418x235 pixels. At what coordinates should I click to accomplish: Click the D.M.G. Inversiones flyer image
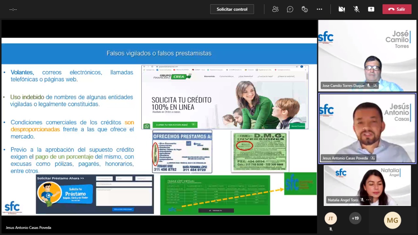click(x=260, y=151)
